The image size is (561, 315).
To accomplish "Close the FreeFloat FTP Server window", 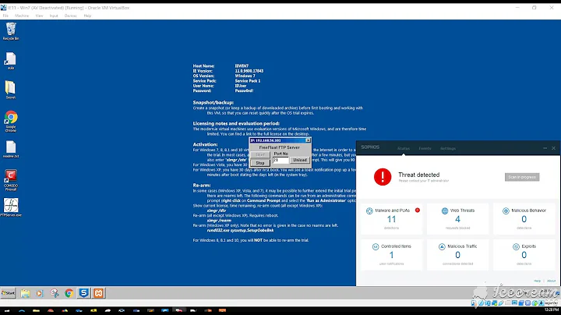I will [308, 140].
